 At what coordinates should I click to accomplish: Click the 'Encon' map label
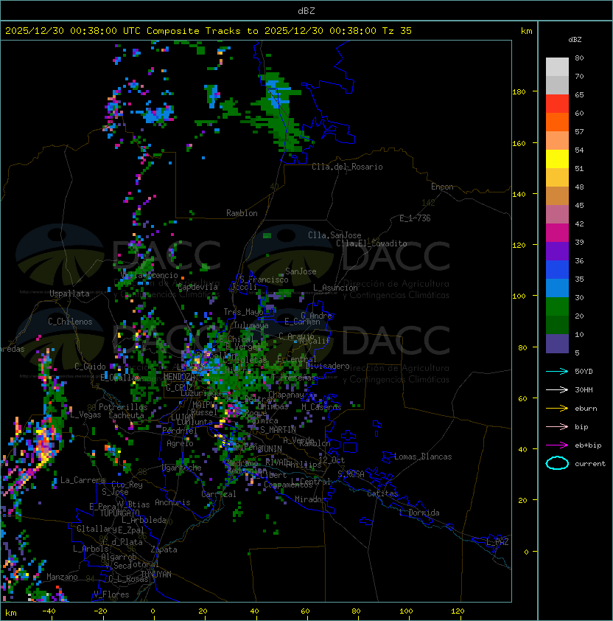[442, 187]
